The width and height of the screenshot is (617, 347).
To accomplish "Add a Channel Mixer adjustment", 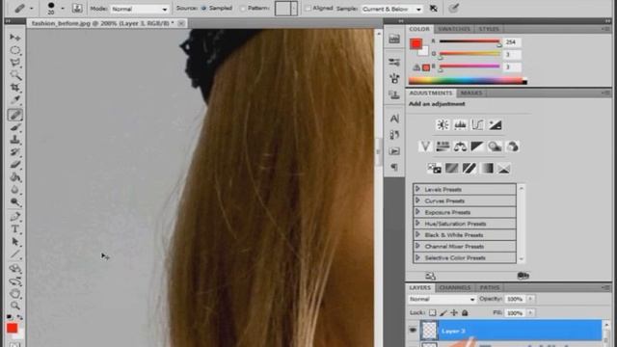I will pos(512,147).
